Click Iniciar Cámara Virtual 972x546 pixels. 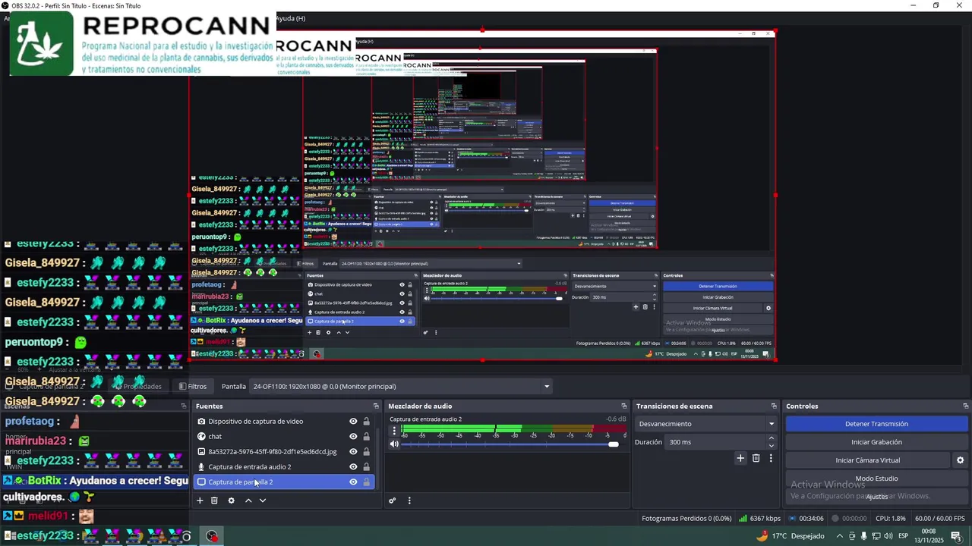click(x=868, y=460)
